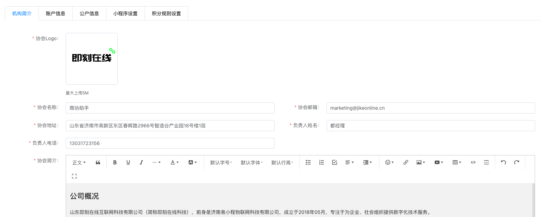Insert a to-do checkbox list
The image size is (541, 217).
[335, 162]
